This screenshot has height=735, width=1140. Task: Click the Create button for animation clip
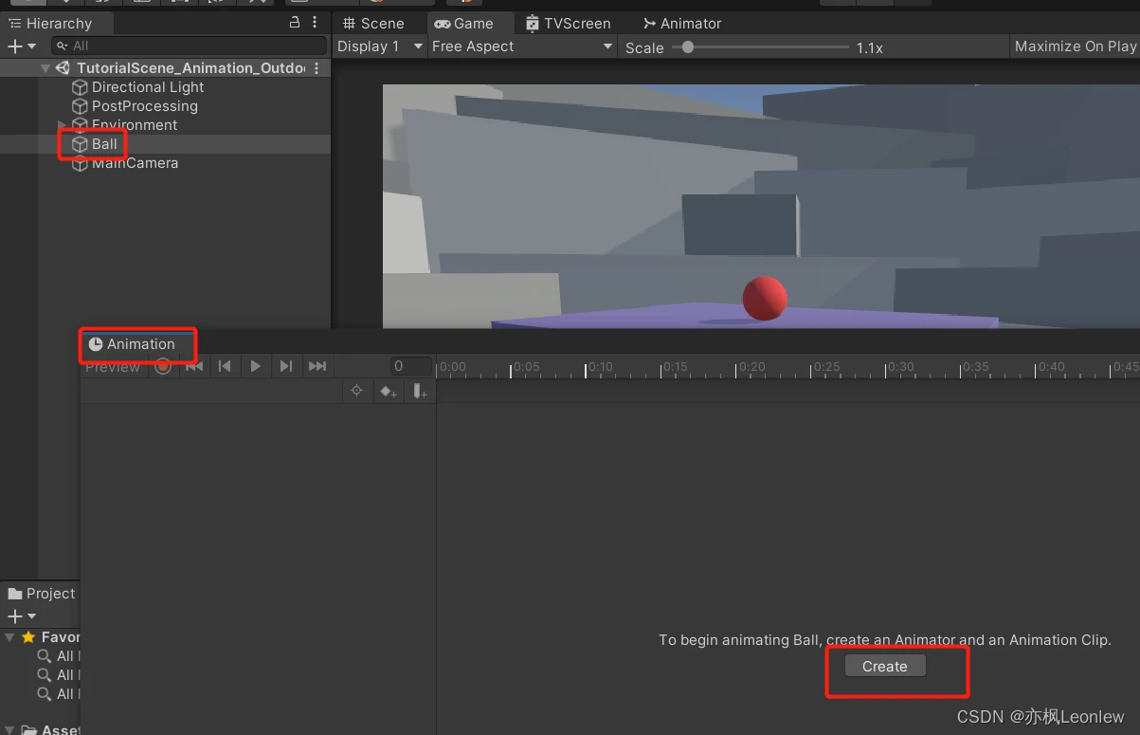885,667
